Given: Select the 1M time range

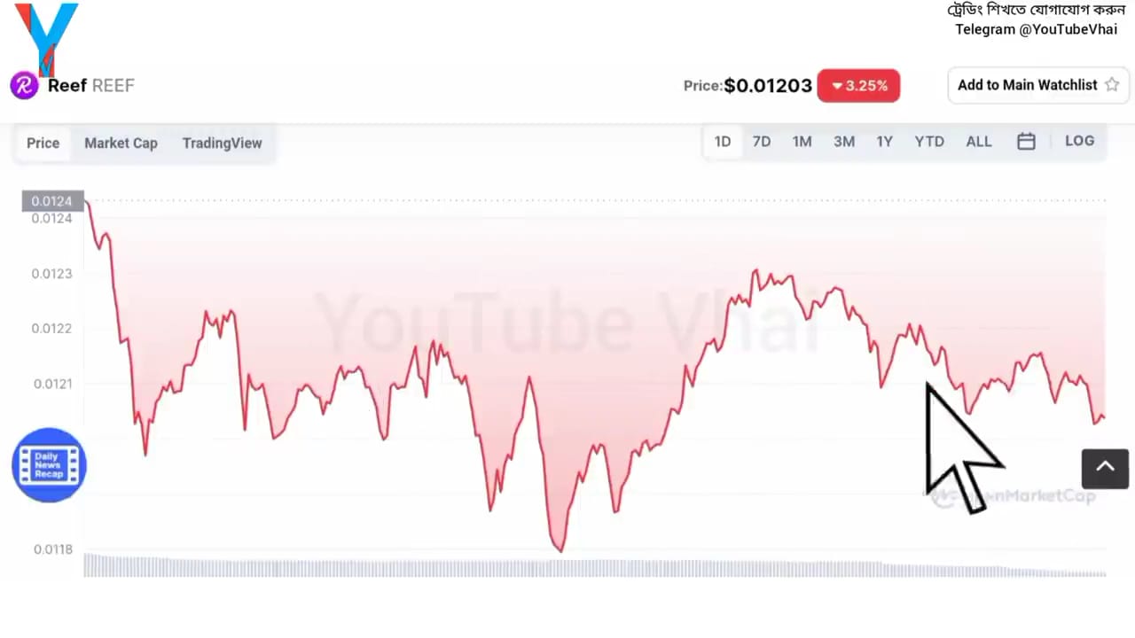Looking at the screenshot, I should coord(802,142).
